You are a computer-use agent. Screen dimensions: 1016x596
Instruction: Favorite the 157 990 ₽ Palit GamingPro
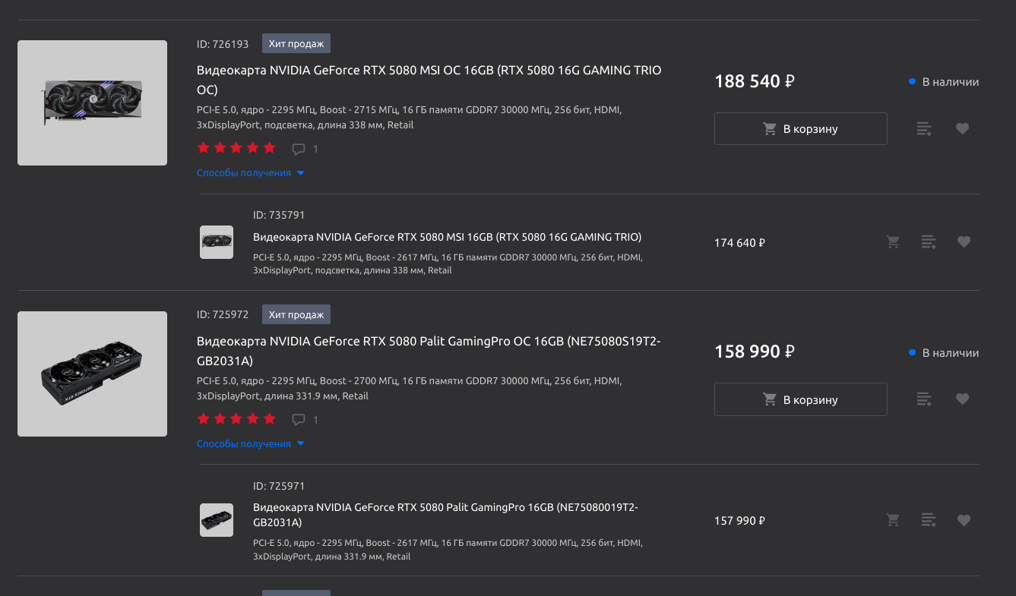tap(964, 520)
